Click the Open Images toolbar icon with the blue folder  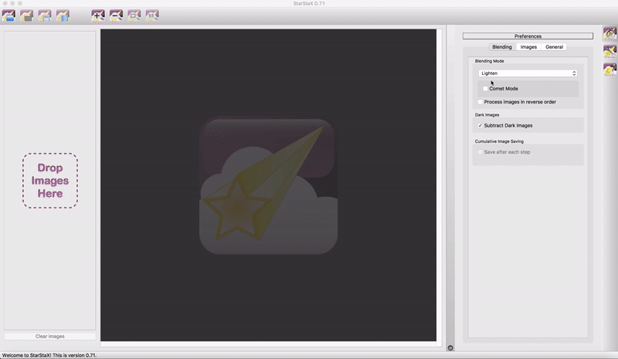point(8,16)
